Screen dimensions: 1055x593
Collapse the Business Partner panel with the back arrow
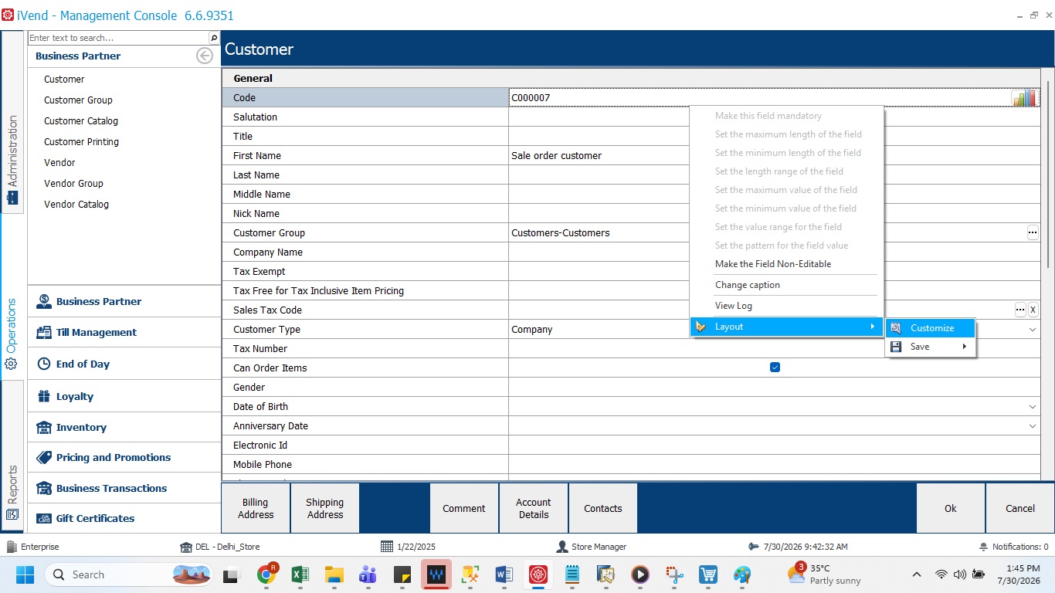[205, 56]
